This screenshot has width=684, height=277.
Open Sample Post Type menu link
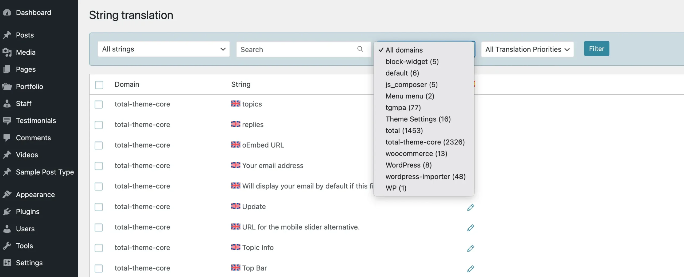(45, 172)
